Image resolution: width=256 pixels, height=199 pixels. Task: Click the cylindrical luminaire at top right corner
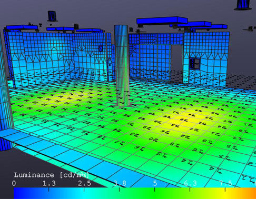(x=243, y=5)
